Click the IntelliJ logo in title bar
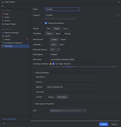 click(3, 2)
